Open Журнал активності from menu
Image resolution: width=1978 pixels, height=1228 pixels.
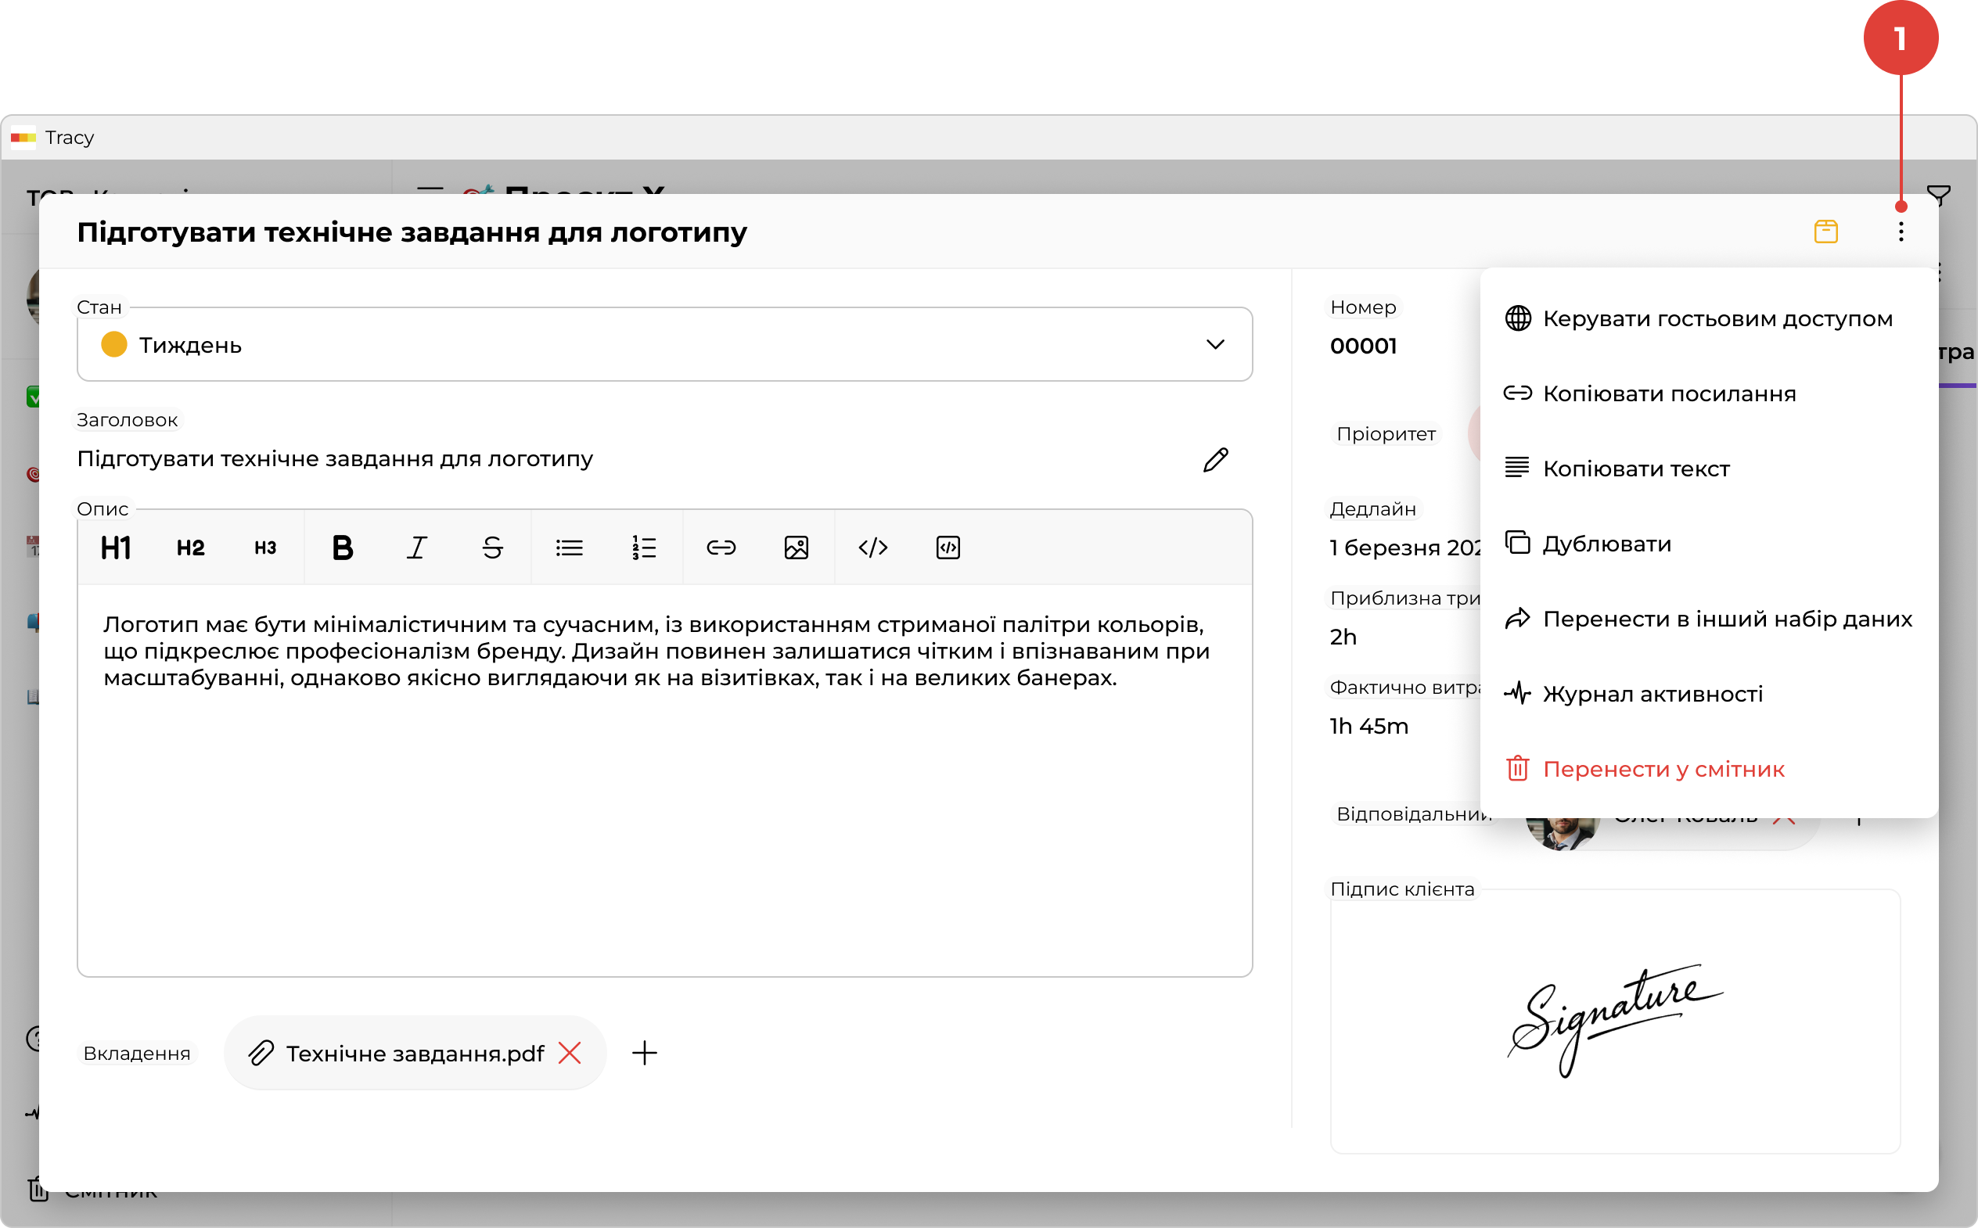[x=1653, y=695]
